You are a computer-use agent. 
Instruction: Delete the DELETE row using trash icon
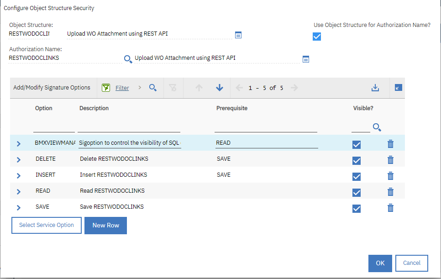(x=390, y=160)
